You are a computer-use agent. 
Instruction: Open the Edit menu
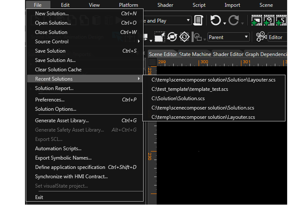(65, 5)
